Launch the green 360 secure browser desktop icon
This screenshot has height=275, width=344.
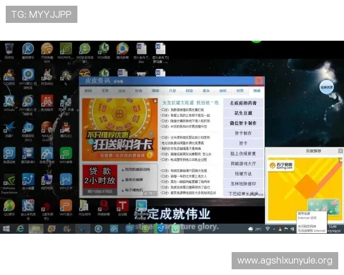(85, 49)
